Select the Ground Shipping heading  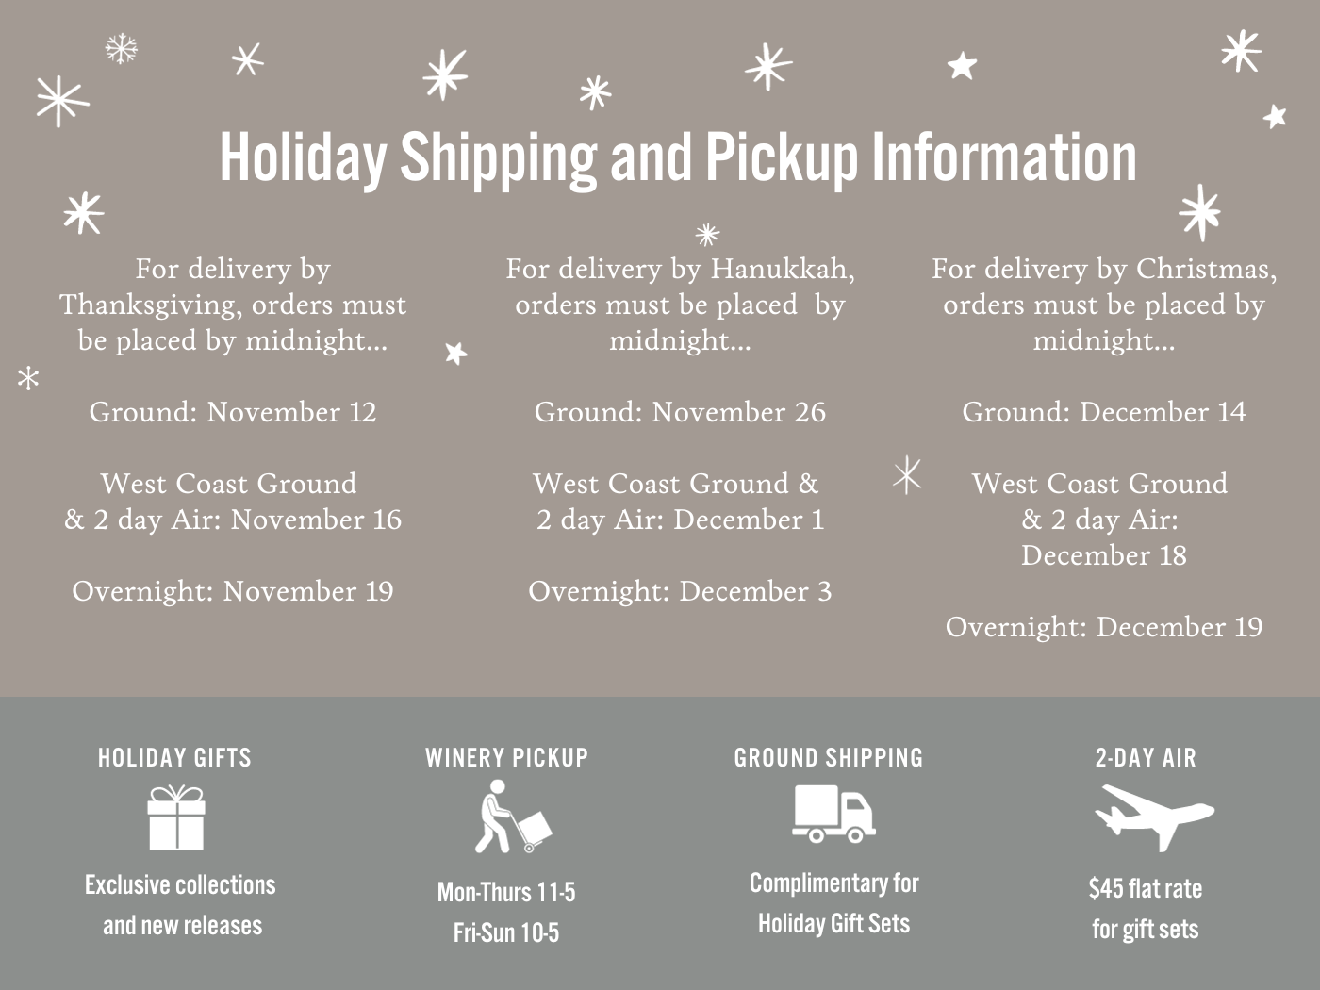(x=829, y=757)
